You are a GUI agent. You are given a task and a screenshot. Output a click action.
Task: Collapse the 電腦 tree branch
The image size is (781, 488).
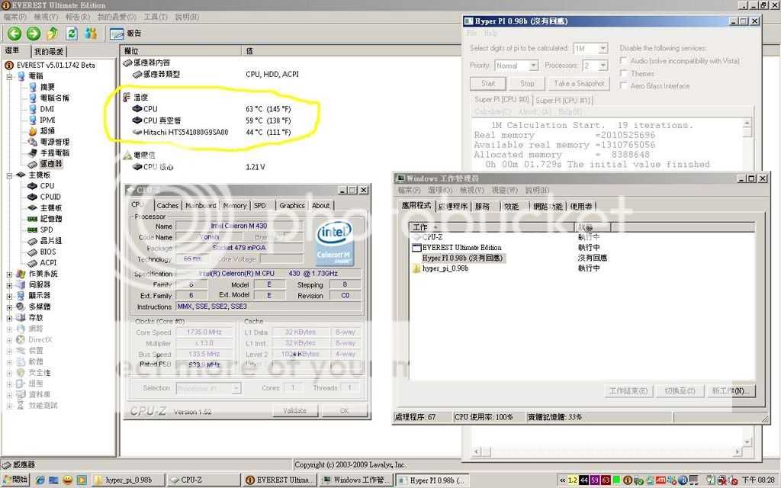tap(9, 76)
